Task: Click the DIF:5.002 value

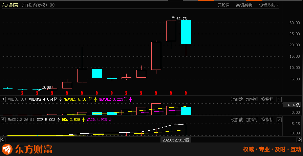Action: click(46, 120)
